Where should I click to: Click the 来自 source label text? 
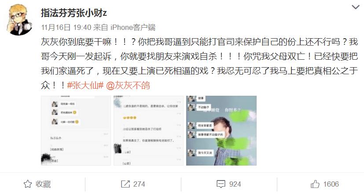[x=100, y=28]
